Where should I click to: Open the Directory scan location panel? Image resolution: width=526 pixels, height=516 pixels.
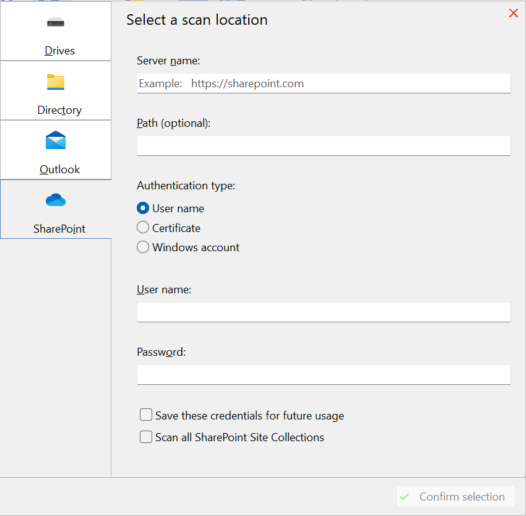tap(55, 90)
